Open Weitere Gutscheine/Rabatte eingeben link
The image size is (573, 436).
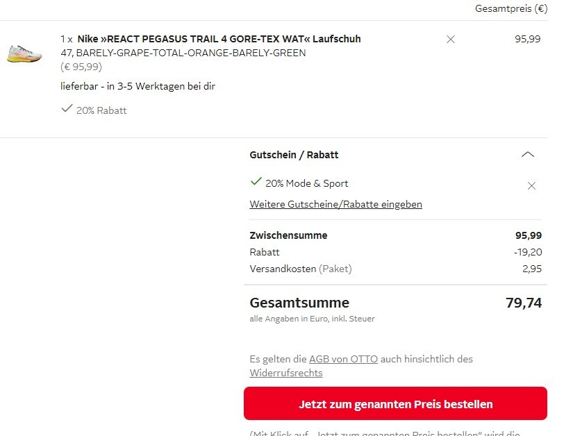click(335, 204)
